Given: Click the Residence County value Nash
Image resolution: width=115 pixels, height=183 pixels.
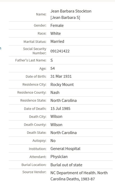Looking at the screenshot, I should [x=55, y=93].
